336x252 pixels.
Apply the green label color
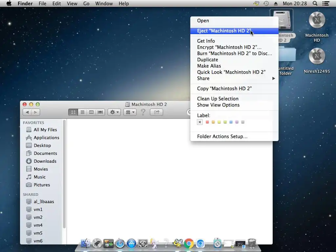225,122
